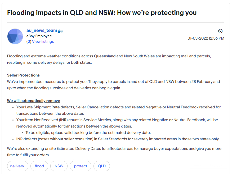Click the underlined We will automatically remove text
This screenshot has width=232, height=174.
point(34,101)
